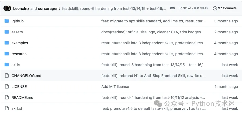Open the Leonxlnx author profile link
242x113 pixels.
click(21, 9)
